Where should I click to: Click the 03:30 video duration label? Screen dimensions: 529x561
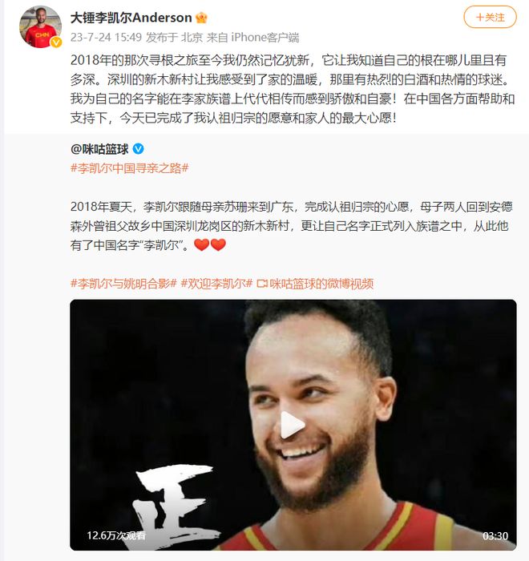click(495, 535)
